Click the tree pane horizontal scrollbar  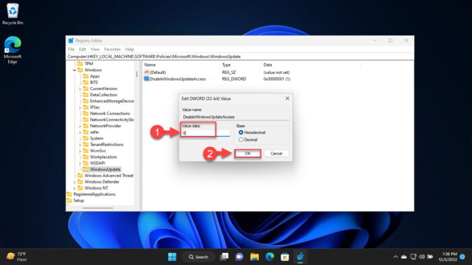[x=98, y=208]
